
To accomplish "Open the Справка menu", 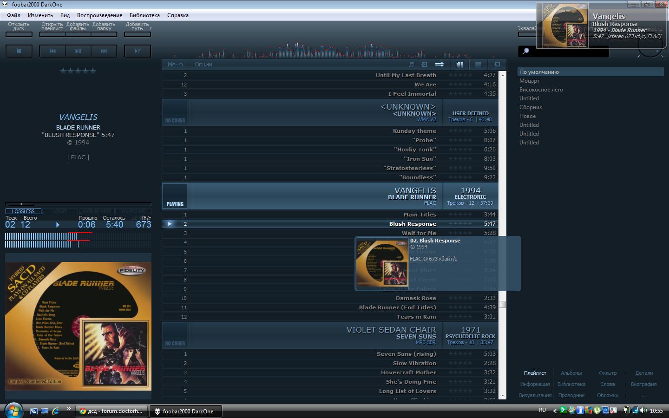I will point(178,15).
